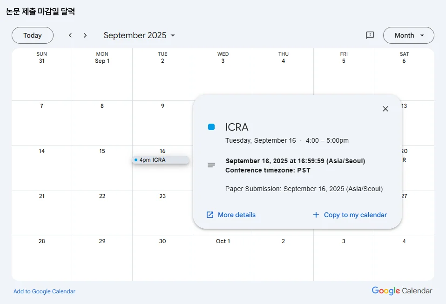
Task: Select the 4pm ICRA event chip
Action: click(161, 160)
